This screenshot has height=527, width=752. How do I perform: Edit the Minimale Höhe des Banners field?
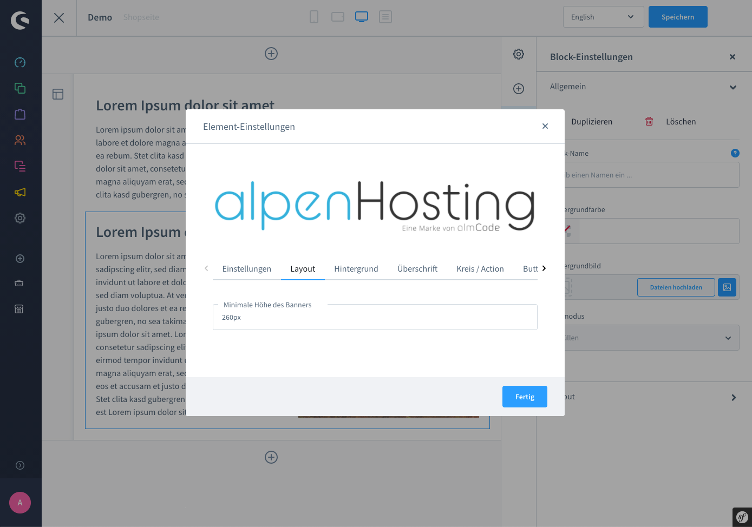click(375, 317)
